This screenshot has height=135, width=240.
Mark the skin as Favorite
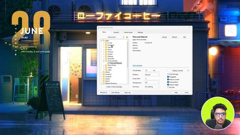(168, 87)
